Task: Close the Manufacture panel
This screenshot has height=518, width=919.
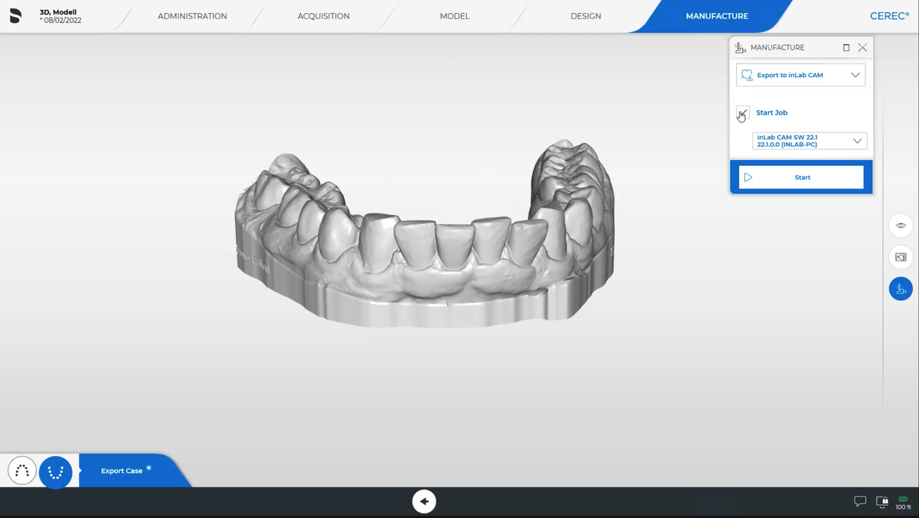Action: pyautogui.click(x=863, y=47)
